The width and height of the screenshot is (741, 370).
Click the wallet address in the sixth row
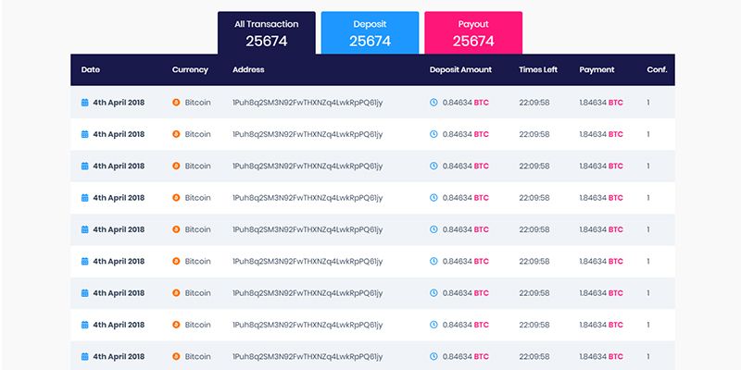[307, 262]
